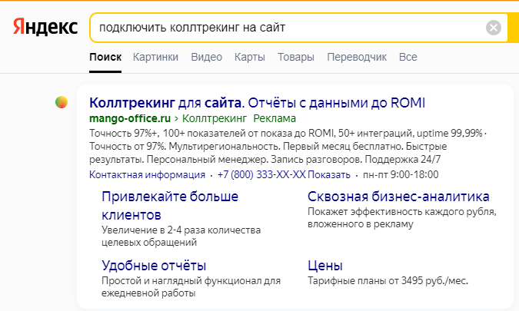Open the Товары tab
Image resolution: width=519 pixels, height=311 pixels.
[296, 57]
